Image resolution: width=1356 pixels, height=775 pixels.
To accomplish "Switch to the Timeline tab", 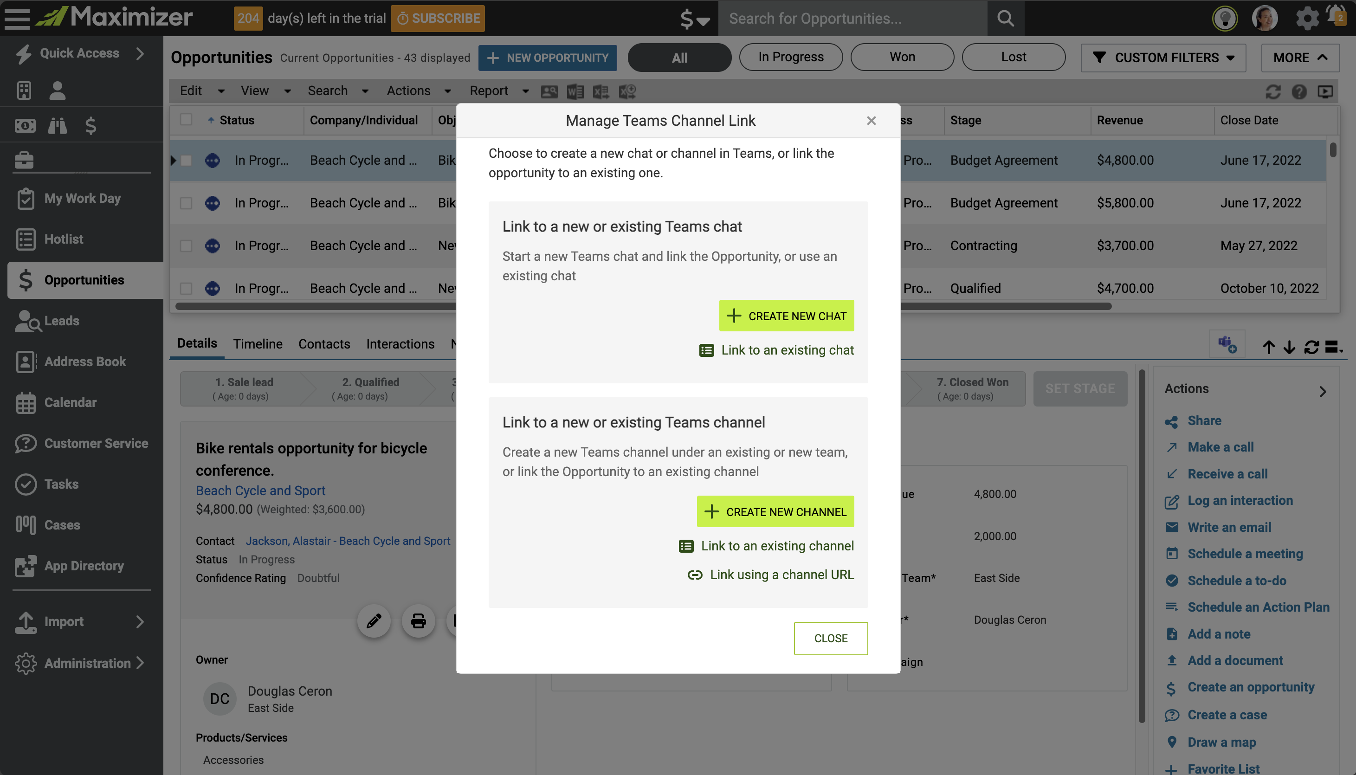I will click(258, 344).
